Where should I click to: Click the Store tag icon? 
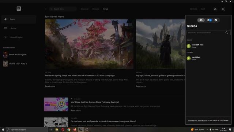click(x=5, y=19)
